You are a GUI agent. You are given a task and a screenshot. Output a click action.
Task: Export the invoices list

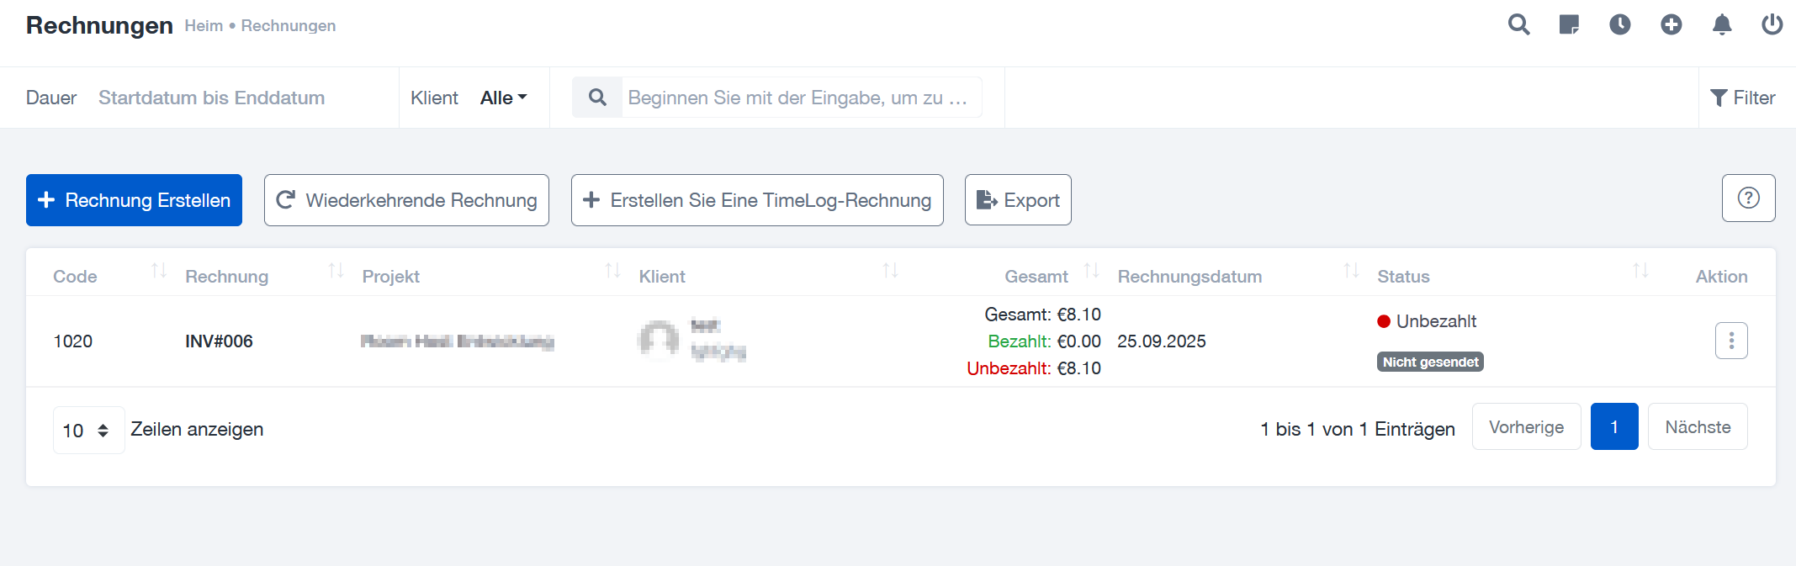pyautogui.click(x=1018, y=200)
